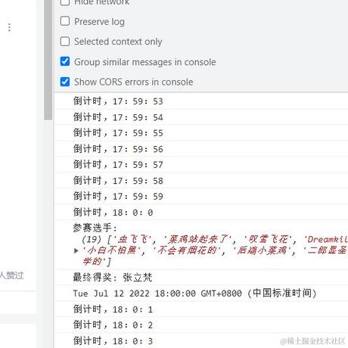Image resolution: width=348 pixels, height=348 pixels.
Task: Select log line 倒计时, 18: 0: 0
Action: click(113, 213)
